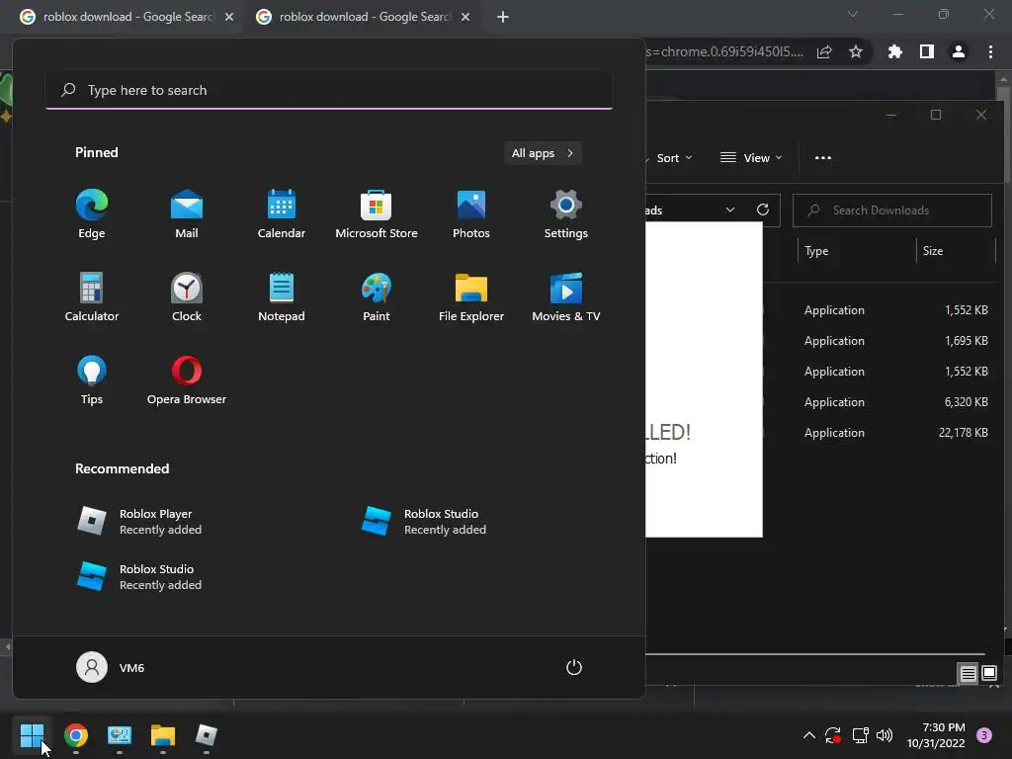Screen dimensions: 1012x759
Task: Launch Opera Browser
Action: (x=187, y=380)
